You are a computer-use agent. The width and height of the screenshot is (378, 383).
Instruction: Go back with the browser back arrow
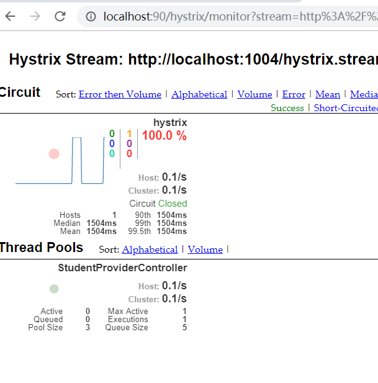[x=11, y=17]
